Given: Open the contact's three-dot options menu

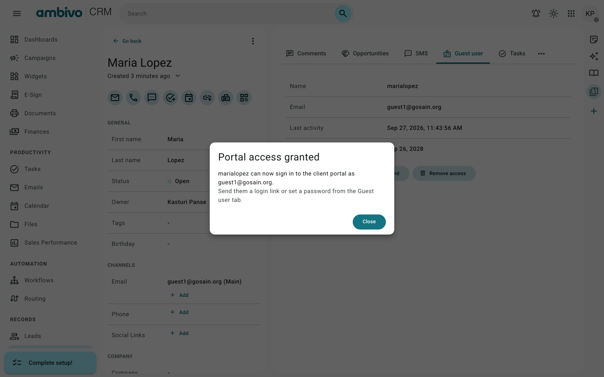Looking at the screenshot, I should [253, 41].
